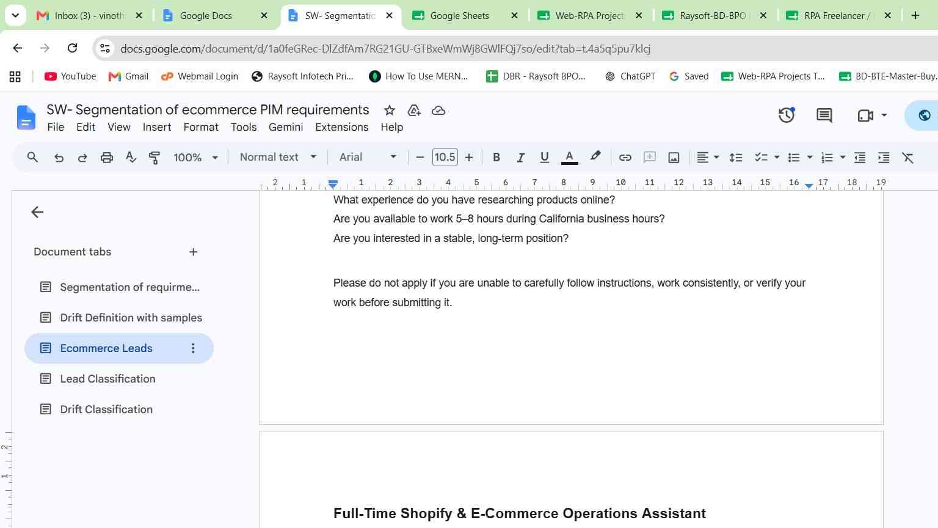Viewport: 938px width, 528px height.
Task: Expand the Normal text style dropdown
Action: pyautogui.click(x=278, y=157)
